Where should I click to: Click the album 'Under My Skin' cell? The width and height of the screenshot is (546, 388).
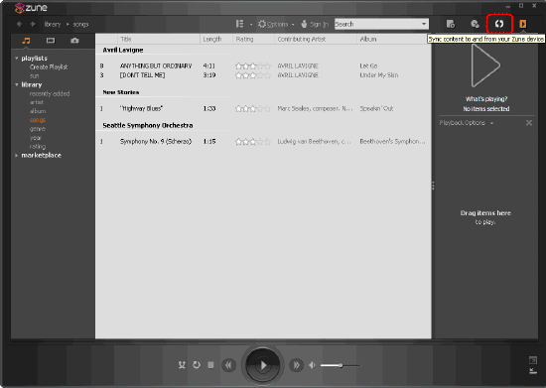click(379, 75)
